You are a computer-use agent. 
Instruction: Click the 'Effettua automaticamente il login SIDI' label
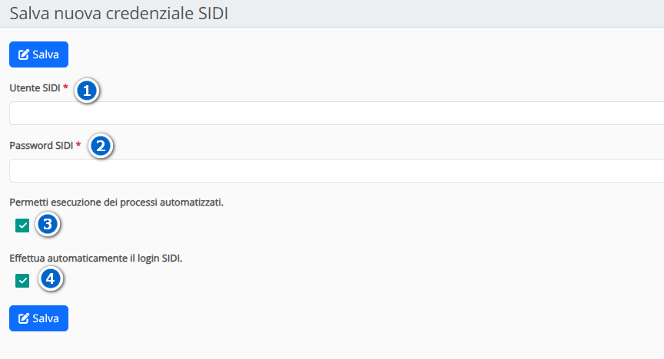[95, 259]
